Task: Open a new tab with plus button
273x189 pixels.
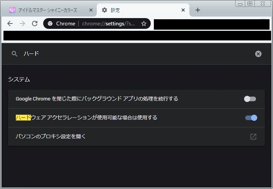Action: (x=197, y=10)
